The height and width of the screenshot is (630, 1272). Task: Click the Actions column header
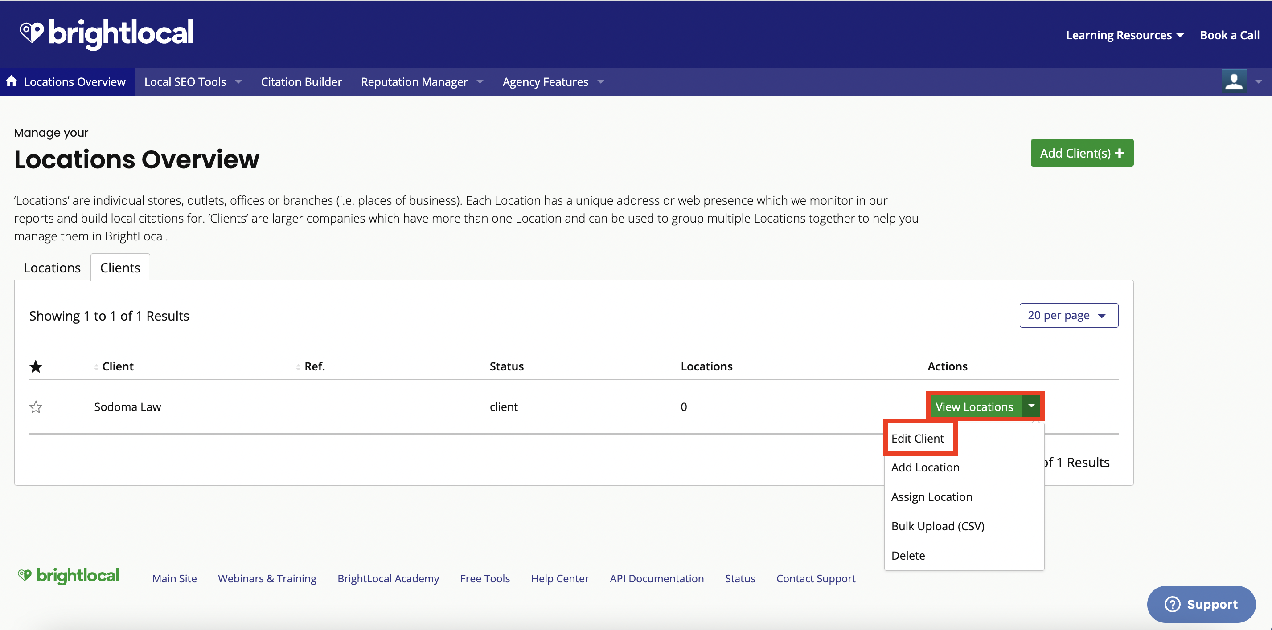point(947,366)
